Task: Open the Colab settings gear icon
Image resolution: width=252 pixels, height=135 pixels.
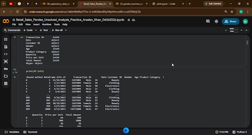Action: click(216, 22)
